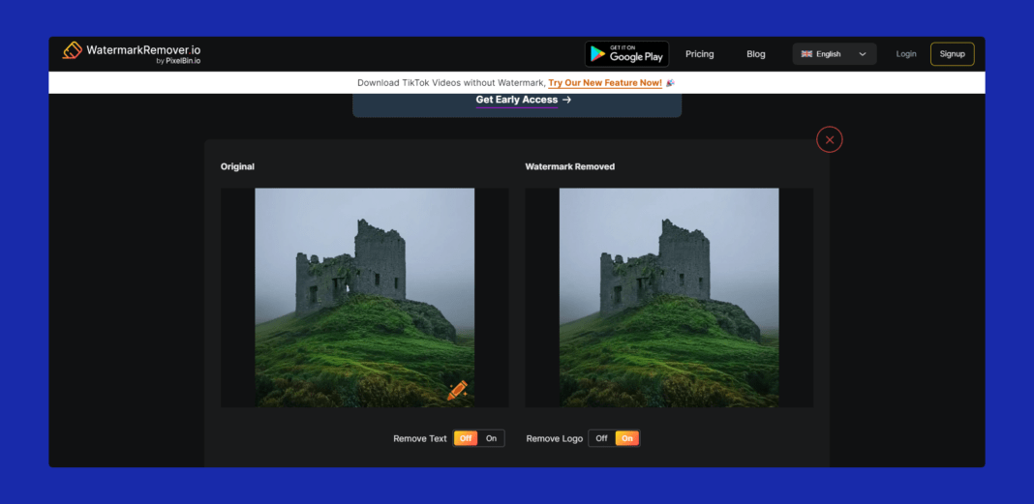Click the WatermarkRemover.io logo icon
This screenshot has width=1034, height=504.
[x=73, y=50]
